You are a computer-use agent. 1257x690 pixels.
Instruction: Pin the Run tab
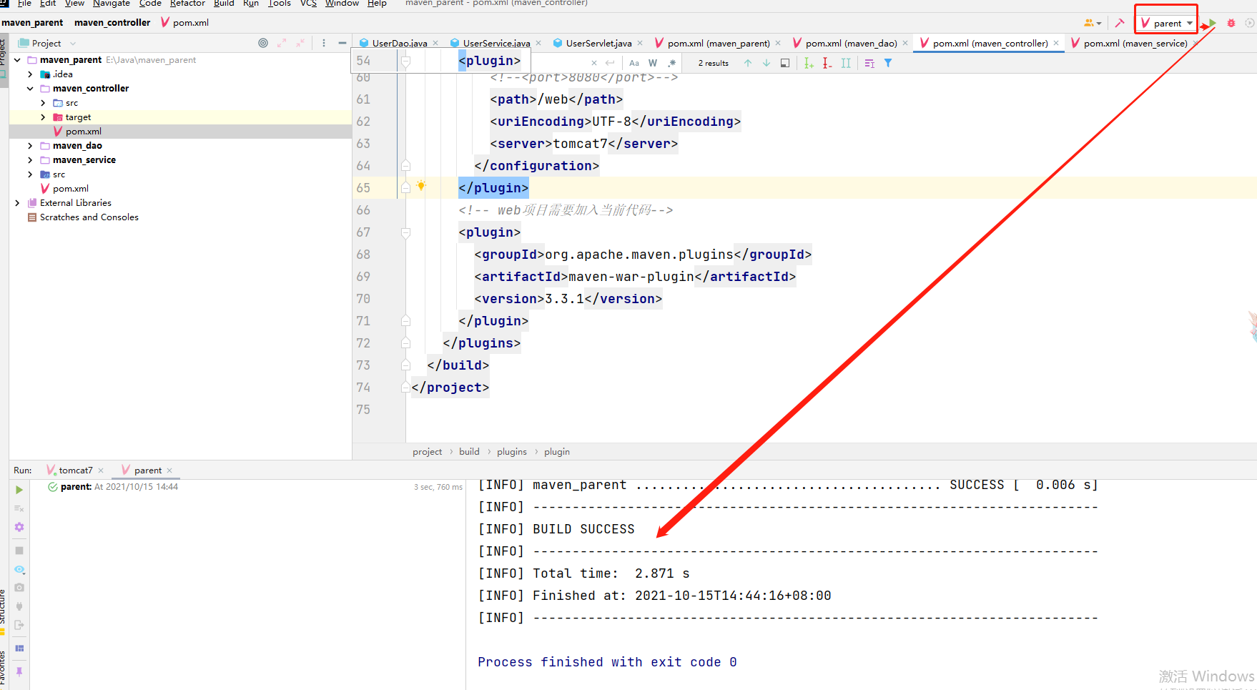[19, 671]
